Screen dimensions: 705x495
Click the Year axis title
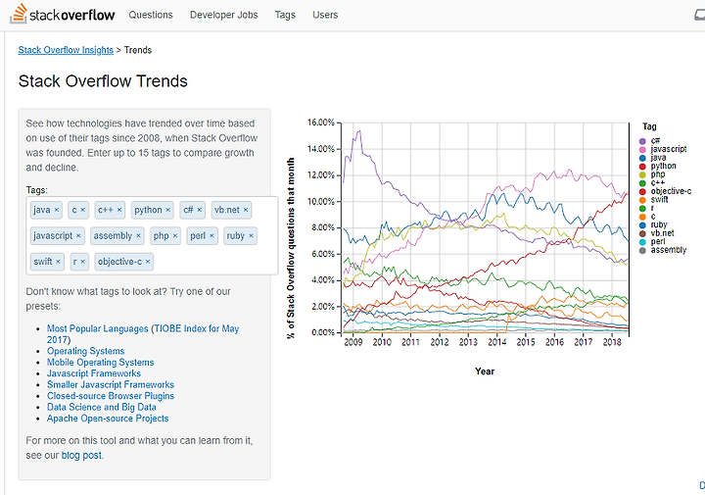pyautogui.click(x=485, y=371)
